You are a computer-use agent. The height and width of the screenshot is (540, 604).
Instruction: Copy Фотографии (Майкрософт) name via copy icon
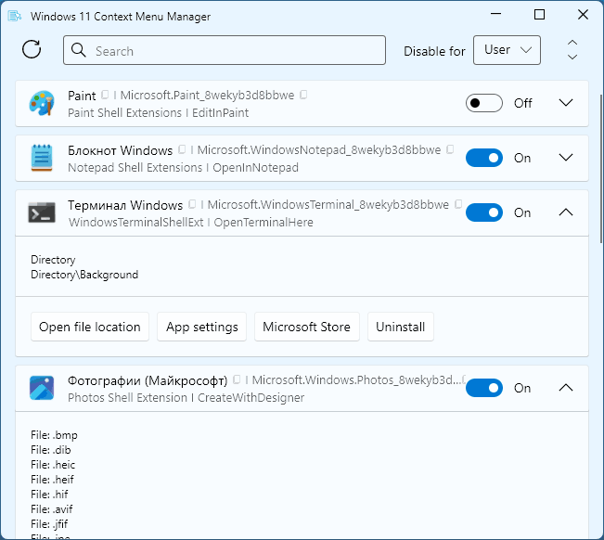pyautogui.click(x=237, y=379)
